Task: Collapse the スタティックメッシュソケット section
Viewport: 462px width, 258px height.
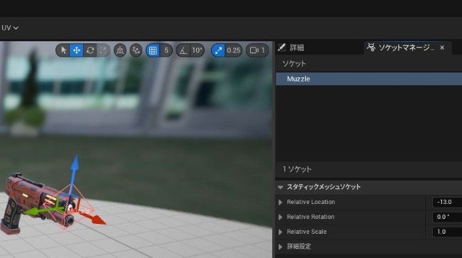Action: [x=281, y=187]
